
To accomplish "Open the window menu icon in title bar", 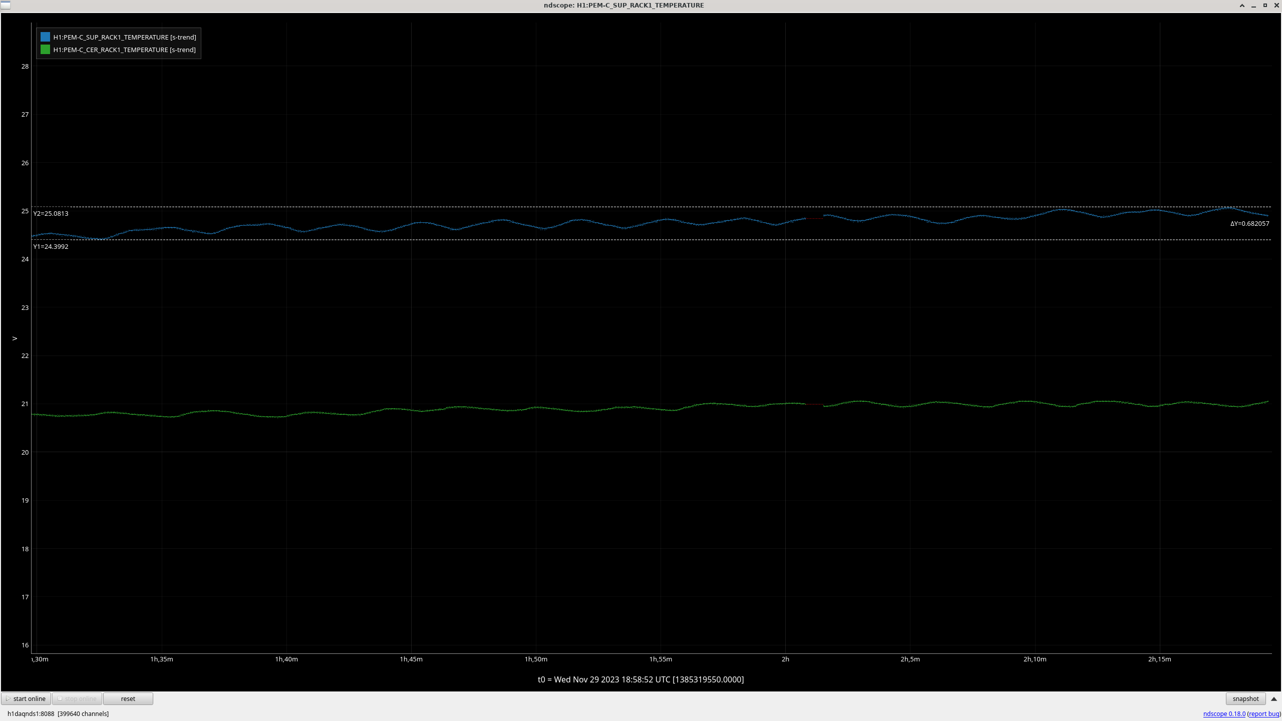I will [5, 5].
